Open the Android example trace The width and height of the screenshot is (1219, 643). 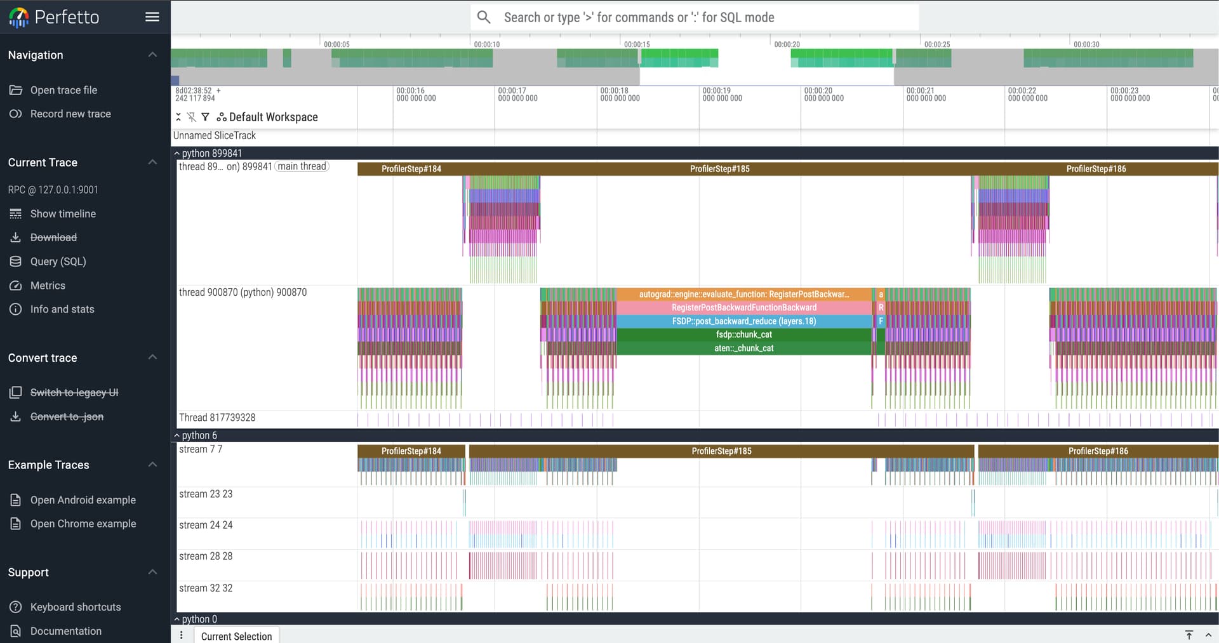click(83, 500)
